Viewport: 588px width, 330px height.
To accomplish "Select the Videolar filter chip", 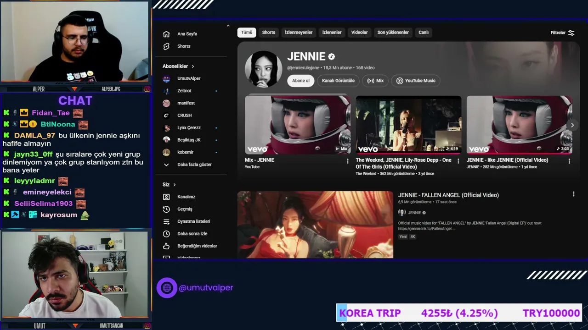I will click(360, 33).
